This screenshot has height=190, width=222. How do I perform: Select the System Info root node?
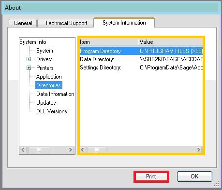(33, 42)
